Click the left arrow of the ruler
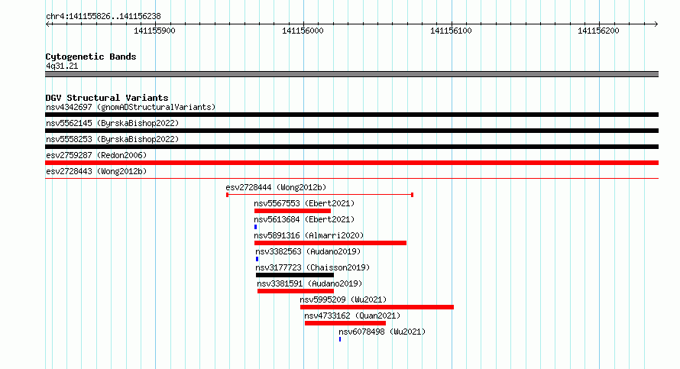680x369 pixels. pyautogui.click(x=47, y=24)
